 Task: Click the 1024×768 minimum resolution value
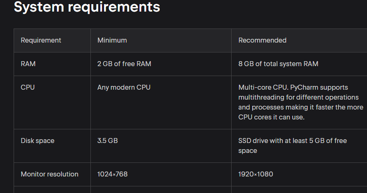pos(112,174)
